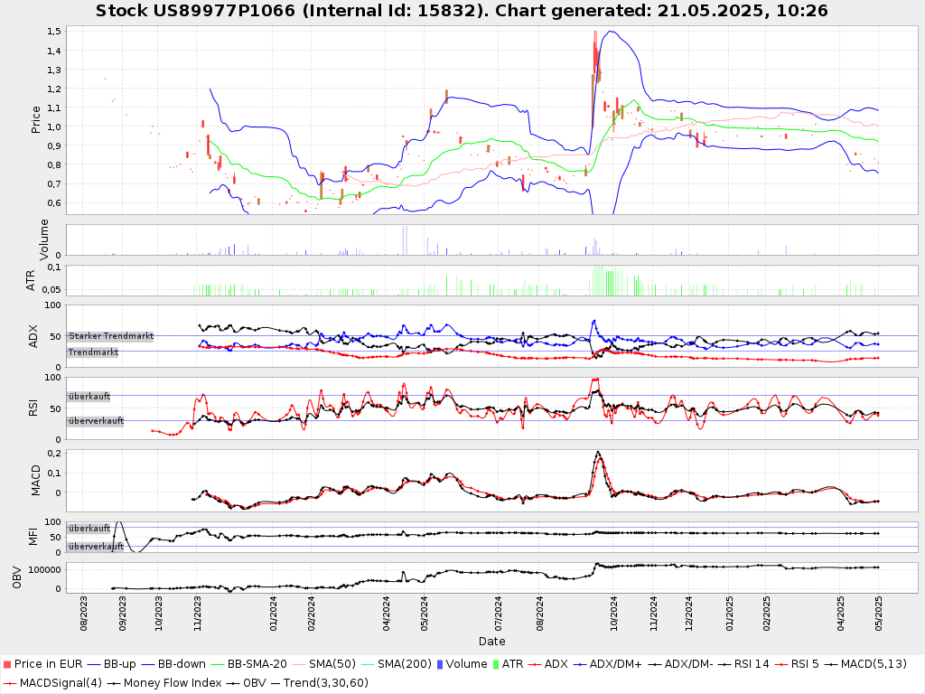Click the 02/2024 date tick label
Viewport: 925px width, 694px height.
point(311,614)
